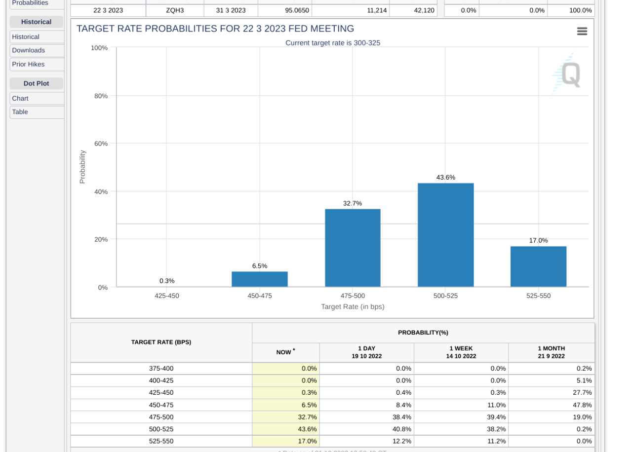Click the Historical section header button

[x=36, y=22]
